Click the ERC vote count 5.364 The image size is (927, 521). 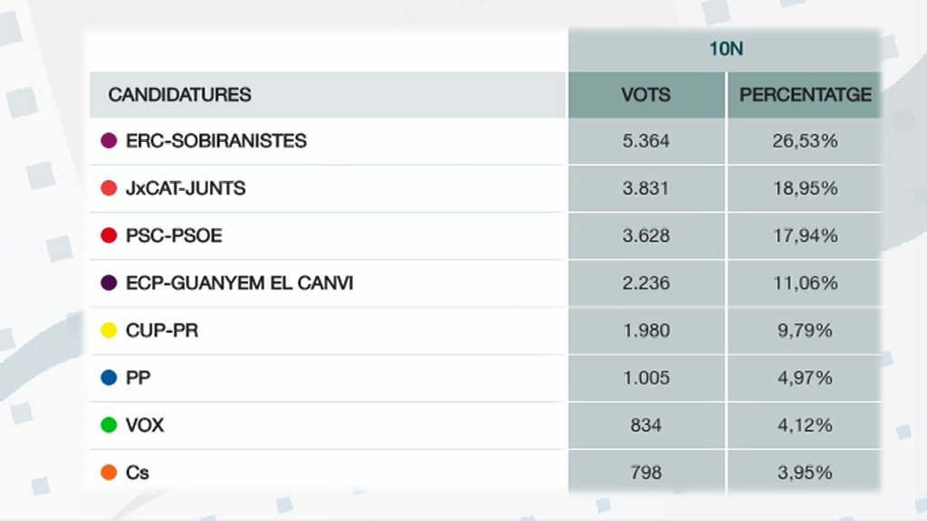(x=646, y=140)
